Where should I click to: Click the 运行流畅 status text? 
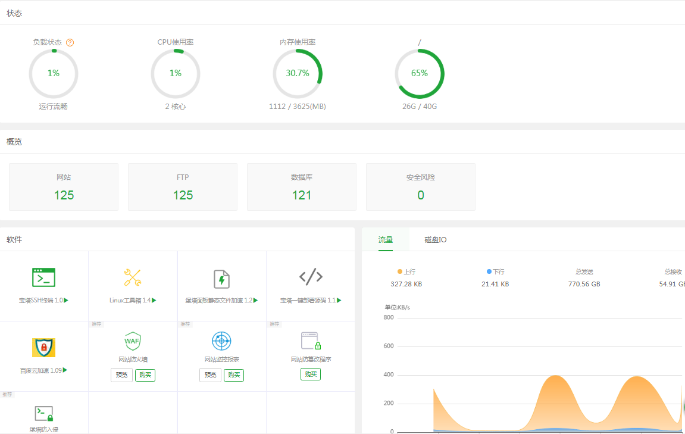coord(54,106)
